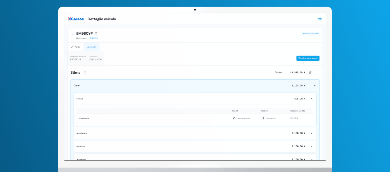Click the Lato sinistro amount 2.100,00 €
This screenshot has height=172, width=390.
[x=299, y=133]
